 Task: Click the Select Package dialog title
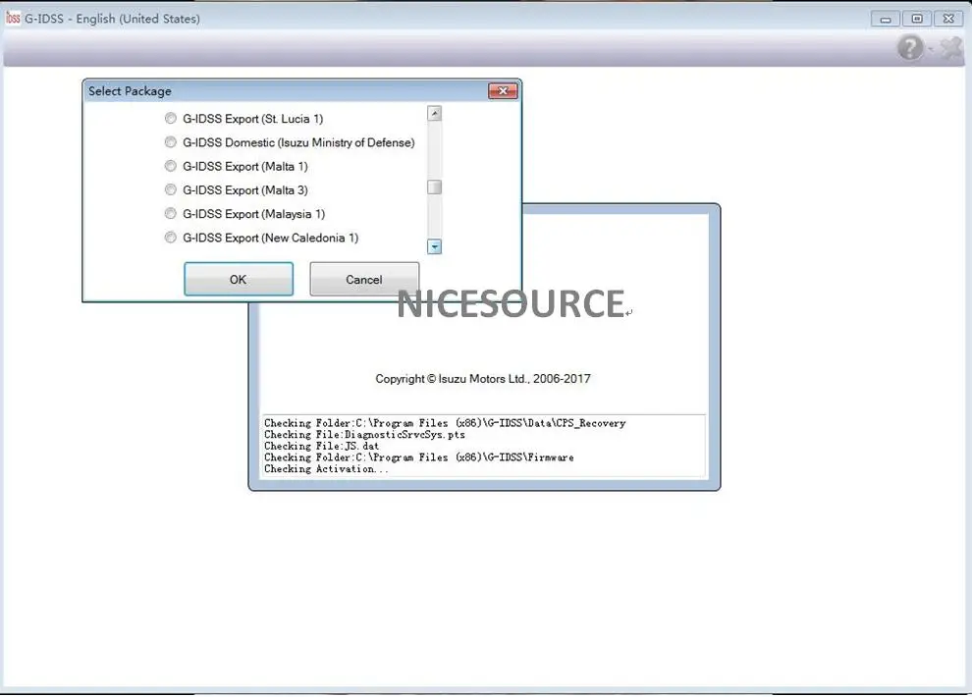(130, 91)
